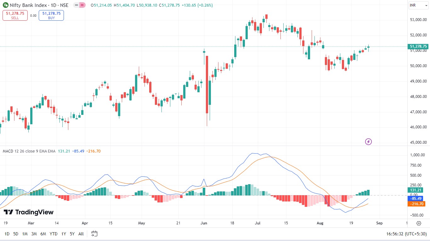Screen dimensions: 430x241
Task: Select the 1D time range
Action: point(7,234)
